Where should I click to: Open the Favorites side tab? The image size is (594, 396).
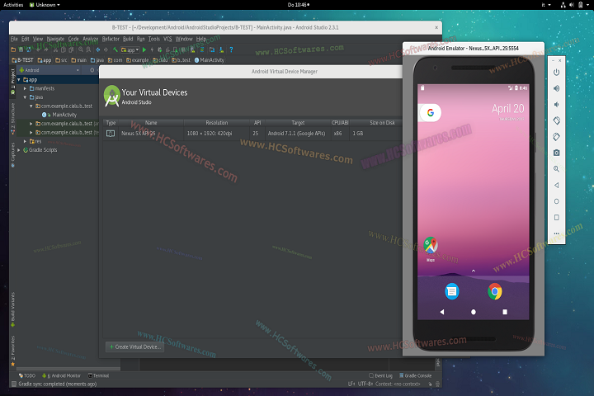(x=13, y=351)
